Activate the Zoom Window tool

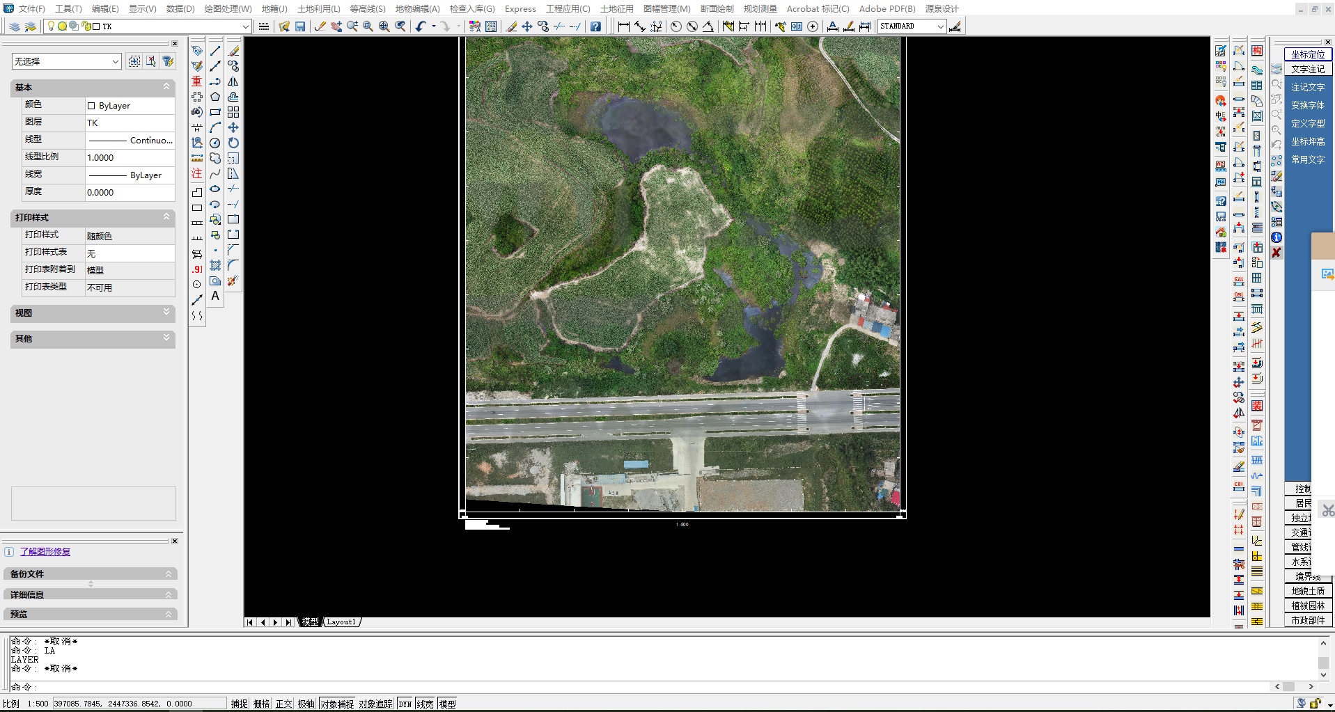click(x=367, y=26)
